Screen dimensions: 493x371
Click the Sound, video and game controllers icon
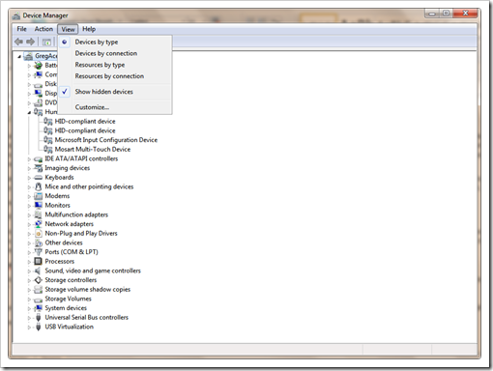click(38, 271)
